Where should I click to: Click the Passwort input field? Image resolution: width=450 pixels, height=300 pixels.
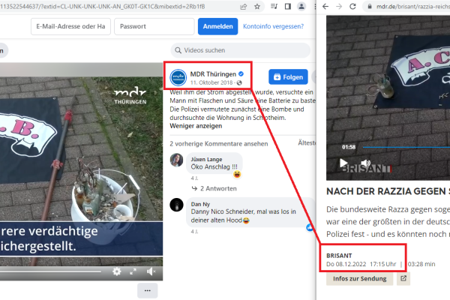[154, 26]
